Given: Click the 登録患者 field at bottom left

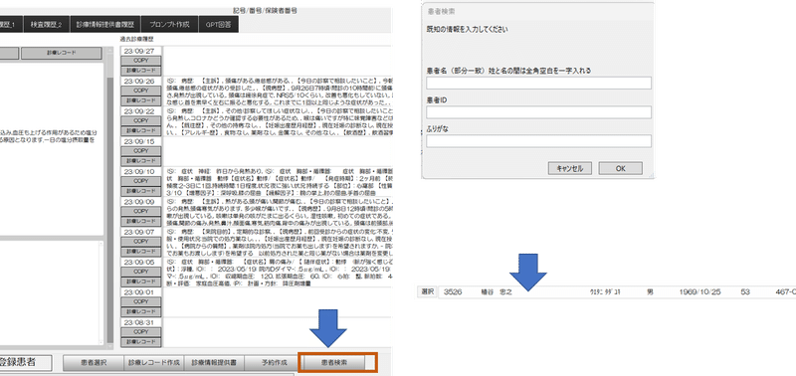Looking at the screenshot, I should (x=25, y=362).
